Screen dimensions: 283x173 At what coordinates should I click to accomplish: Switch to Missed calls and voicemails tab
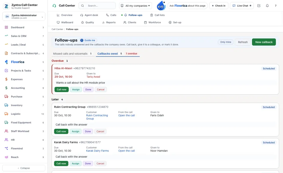pos(73,54)
